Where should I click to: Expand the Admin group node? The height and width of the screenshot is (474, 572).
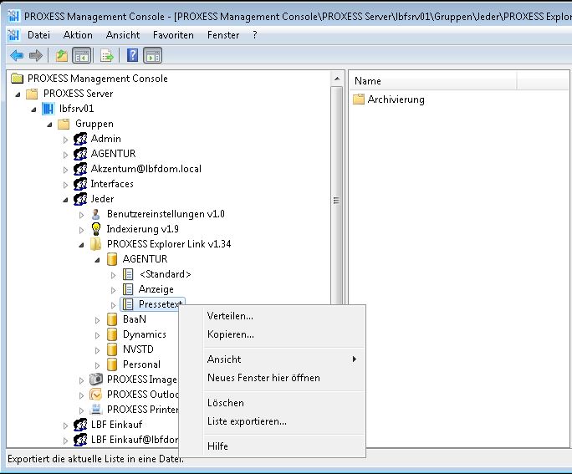point(65,140)
